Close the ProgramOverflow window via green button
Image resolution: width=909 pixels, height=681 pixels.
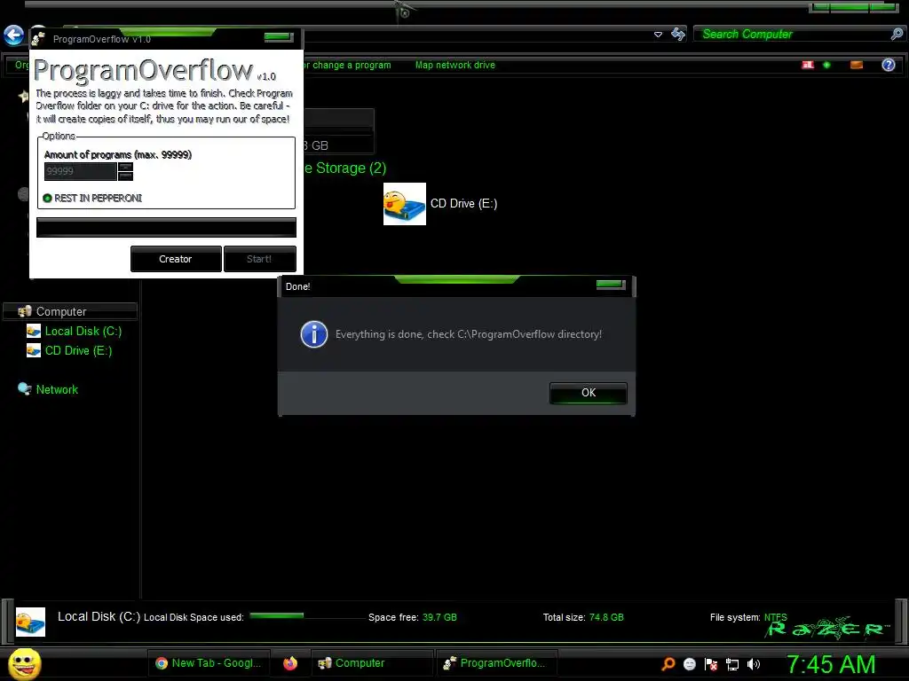click(279, 37)
